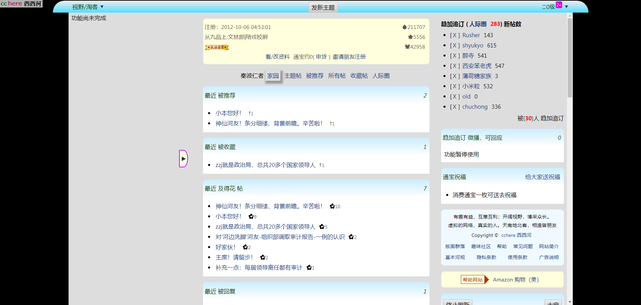Open 隐私条款 footer link
This screenshot has width=641, height=305.
(486, 257)
